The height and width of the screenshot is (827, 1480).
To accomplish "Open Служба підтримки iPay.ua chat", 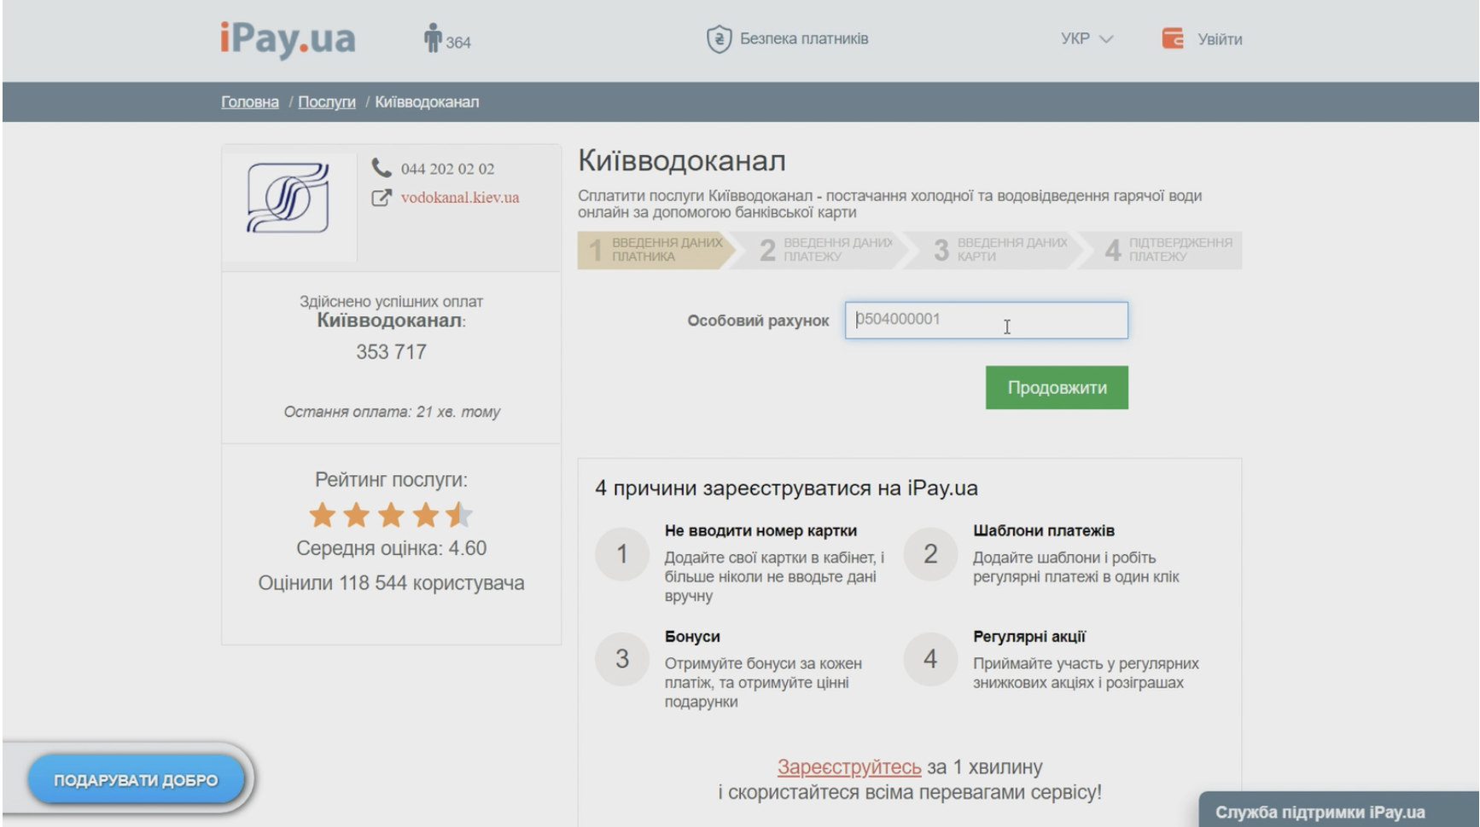I will pos(1338,811).
